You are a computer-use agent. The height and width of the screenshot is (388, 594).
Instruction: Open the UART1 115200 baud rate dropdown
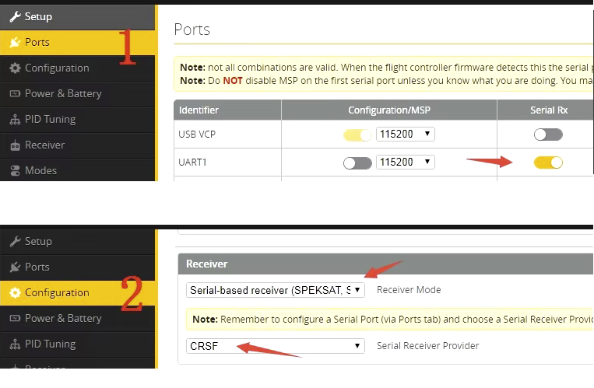pyautogui.click(x=405, y=163)
